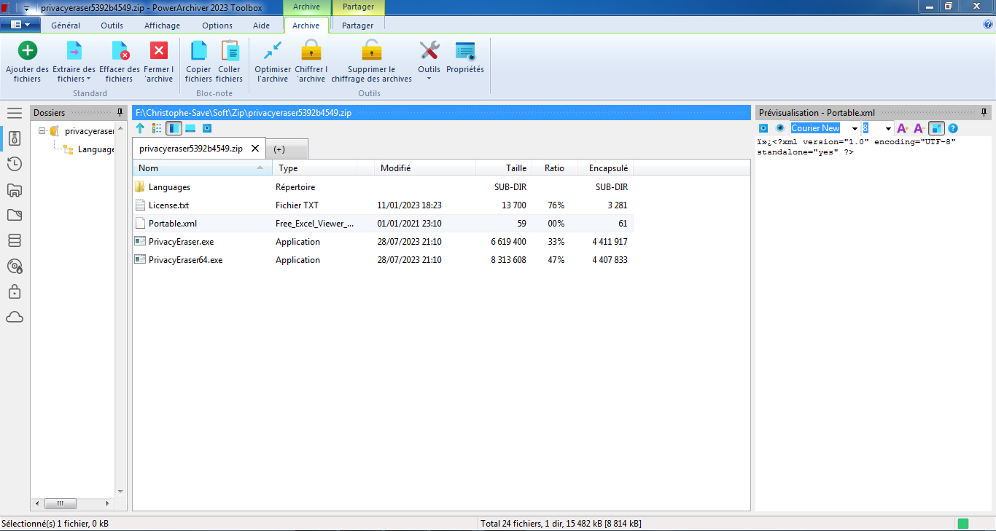The height and width of the screenshot is (531, 996).
Task: Open the cloud sidebar icon
Action: [x=15, y=317]
